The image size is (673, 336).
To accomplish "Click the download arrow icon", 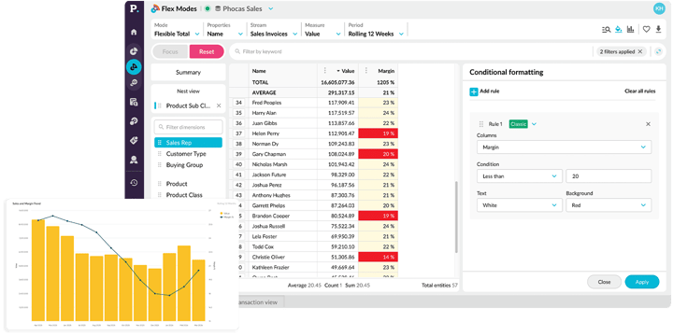I will (658, 29).
